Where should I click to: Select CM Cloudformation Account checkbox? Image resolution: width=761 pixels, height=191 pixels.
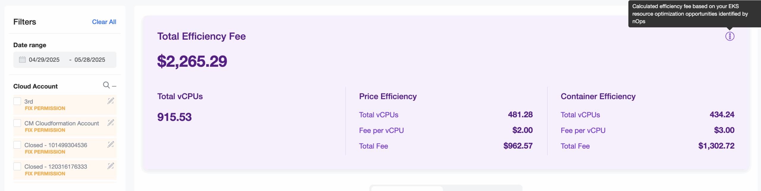pos(17,123)
